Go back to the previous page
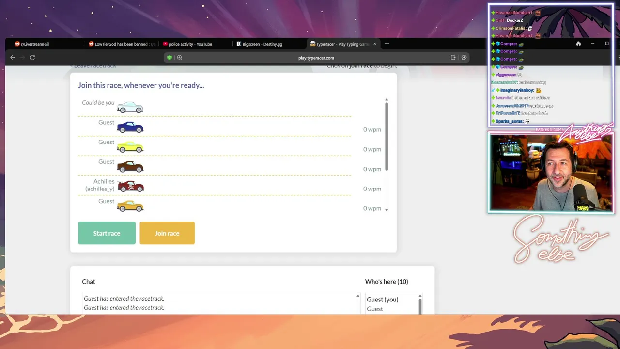 click(x=13, y=57)
